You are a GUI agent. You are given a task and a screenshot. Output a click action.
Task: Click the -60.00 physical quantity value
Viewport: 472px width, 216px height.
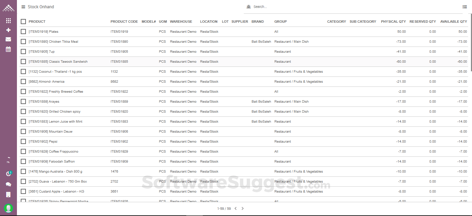coord(401,62)
